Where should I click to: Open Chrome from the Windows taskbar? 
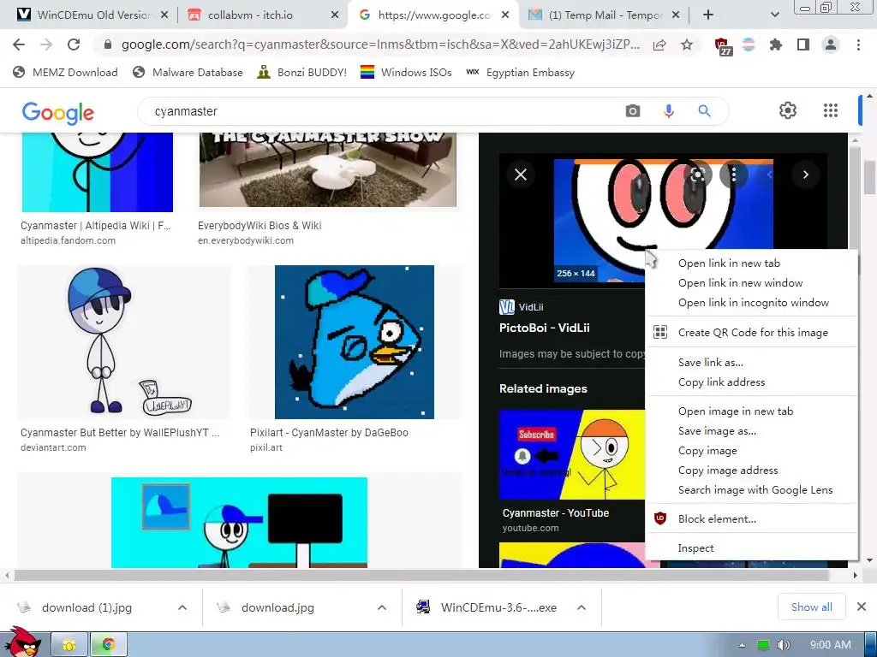[109, 645]
